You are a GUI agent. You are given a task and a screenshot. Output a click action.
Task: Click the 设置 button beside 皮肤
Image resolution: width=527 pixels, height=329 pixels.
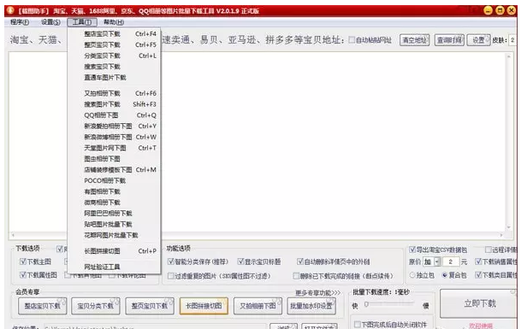[478, 40]
